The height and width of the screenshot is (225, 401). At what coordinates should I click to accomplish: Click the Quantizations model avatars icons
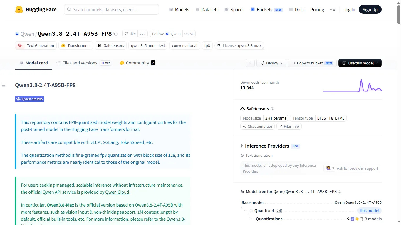pyautogui.click(x=355, y=219)
